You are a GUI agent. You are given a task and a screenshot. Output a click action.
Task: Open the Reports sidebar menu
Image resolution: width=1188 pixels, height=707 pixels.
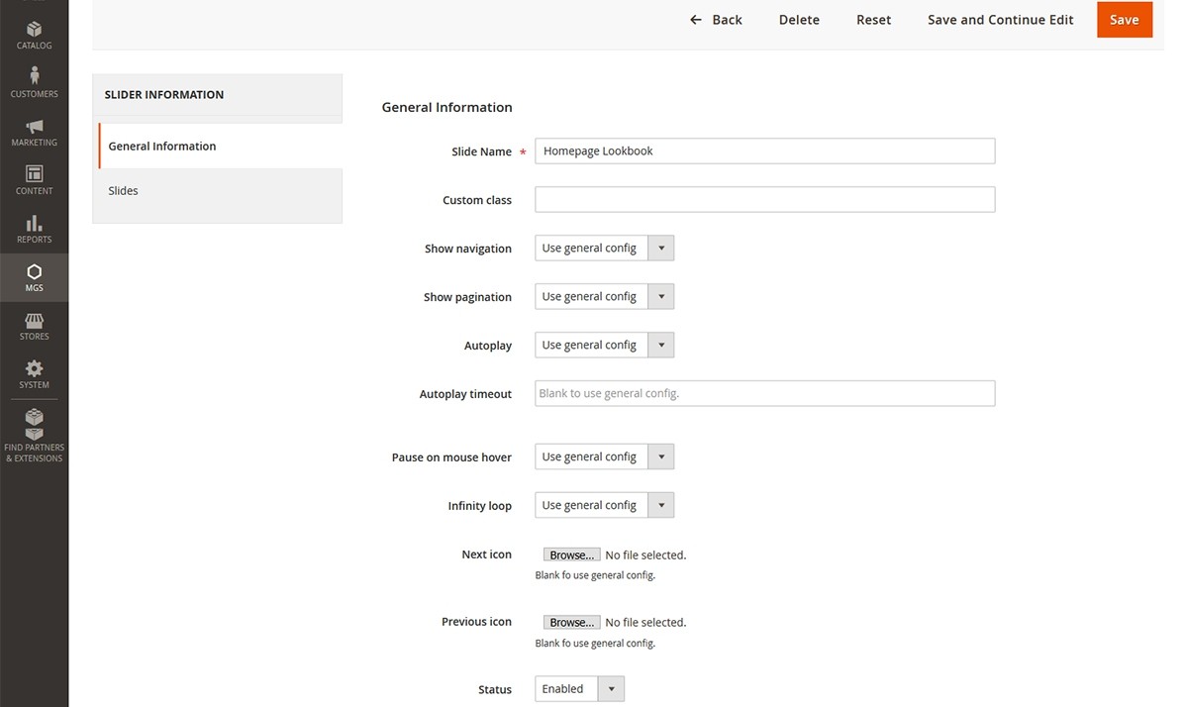click(34, 229)
